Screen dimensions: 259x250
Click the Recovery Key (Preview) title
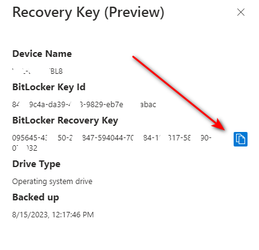click(88, 13)
